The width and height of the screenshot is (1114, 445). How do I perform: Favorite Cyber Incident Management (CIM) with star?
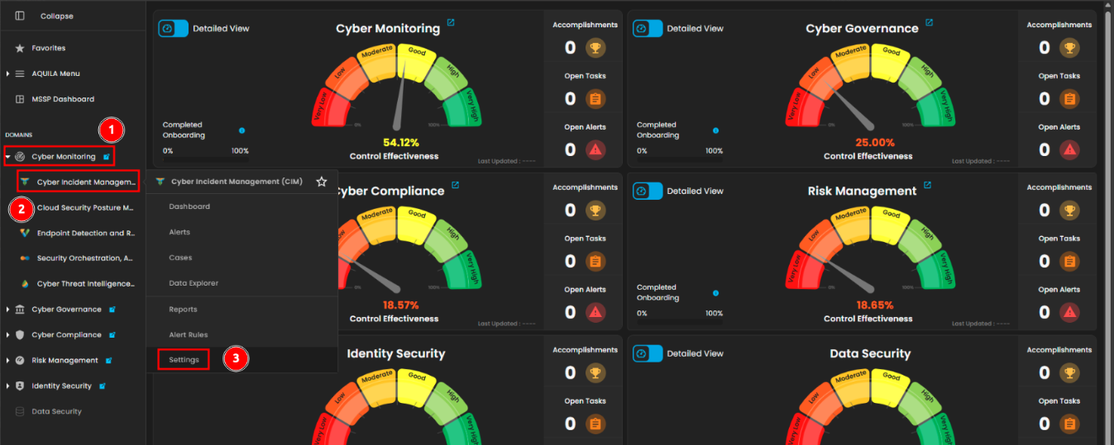(x=322, y=182)
